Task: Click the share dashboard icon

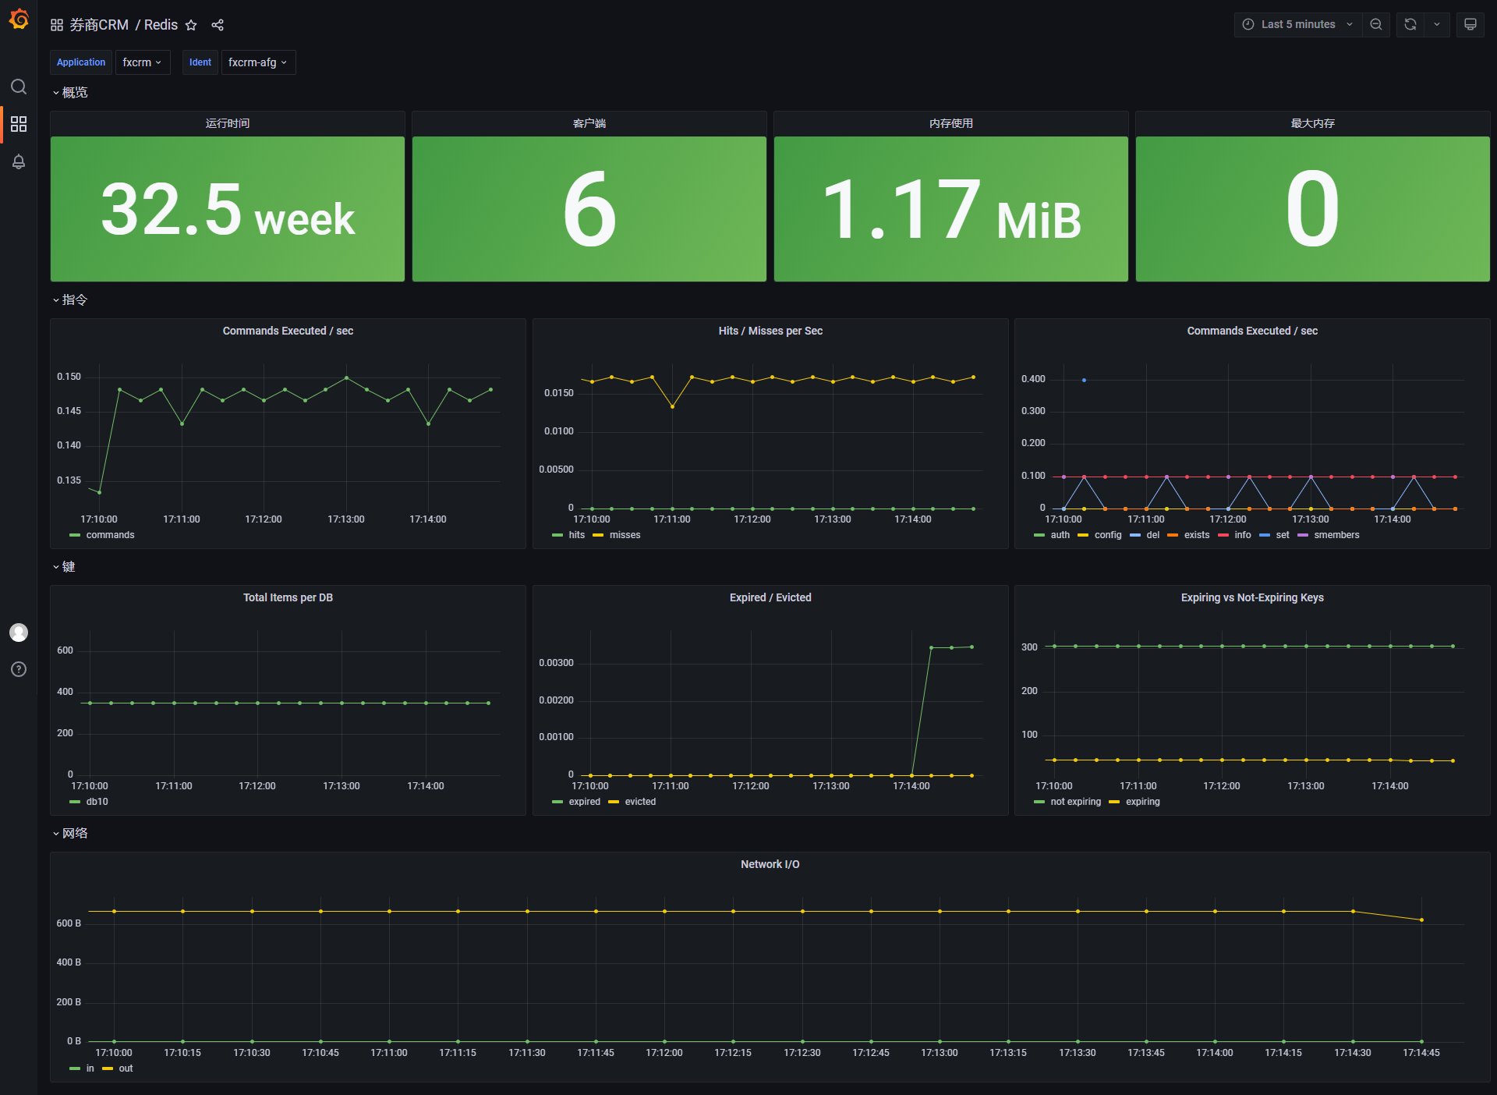Action: (x=218, y=25)
